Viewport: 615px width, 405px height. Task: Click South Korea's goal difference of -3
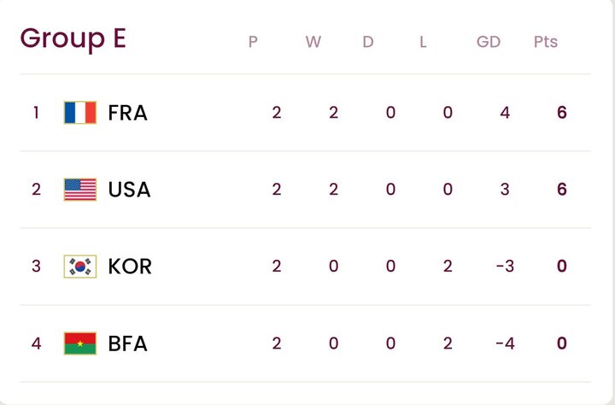coord(505,267)
